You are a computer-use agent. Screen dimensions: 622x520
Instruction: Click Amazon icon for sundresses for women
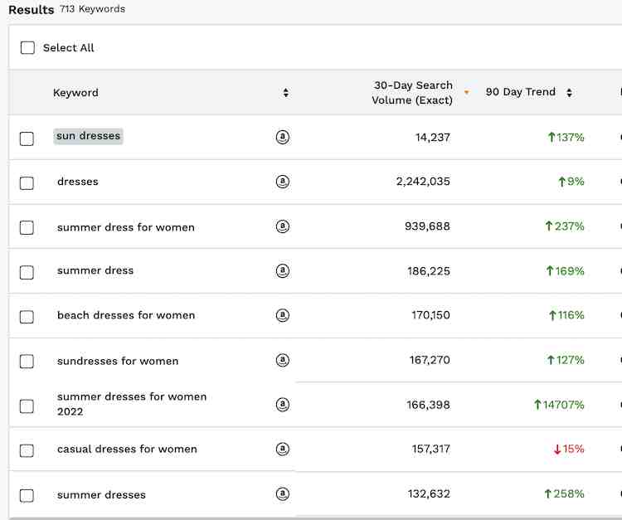(x=283, y=360)
